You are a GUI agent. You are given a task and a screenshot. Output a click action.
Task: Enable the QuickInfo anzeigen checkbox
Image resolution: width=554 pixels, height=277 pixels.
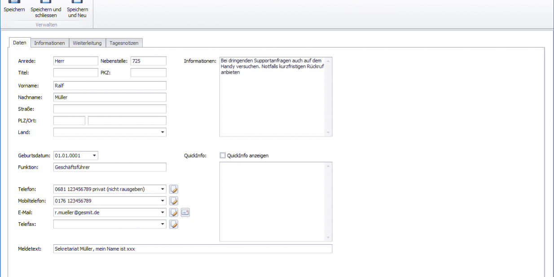pos(223,156)
